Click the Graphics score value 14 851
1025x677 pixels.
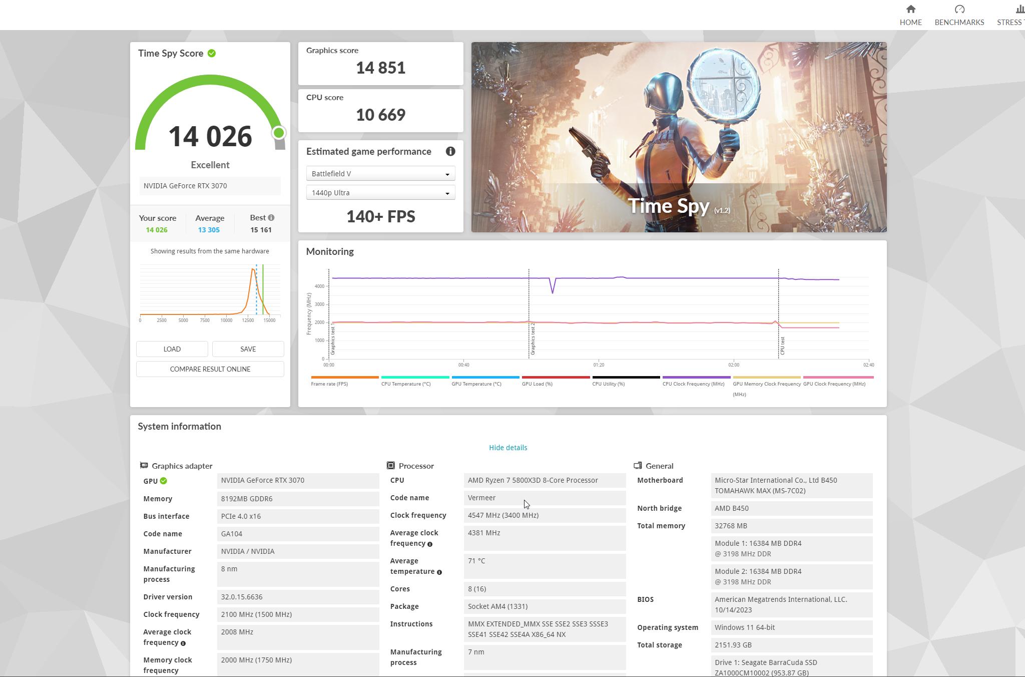(x=381, y=68)
